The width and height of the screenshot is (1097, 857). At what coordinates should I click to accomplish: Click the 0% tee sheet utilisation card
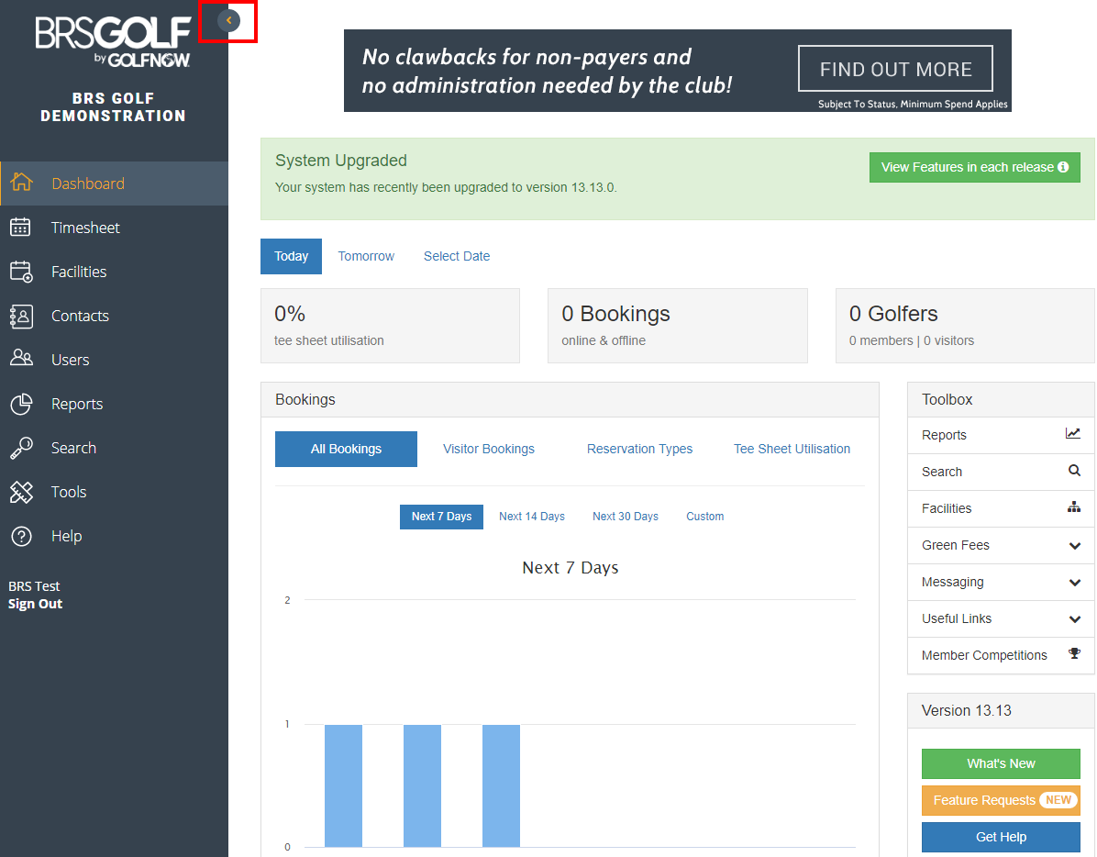click(391, 326)
